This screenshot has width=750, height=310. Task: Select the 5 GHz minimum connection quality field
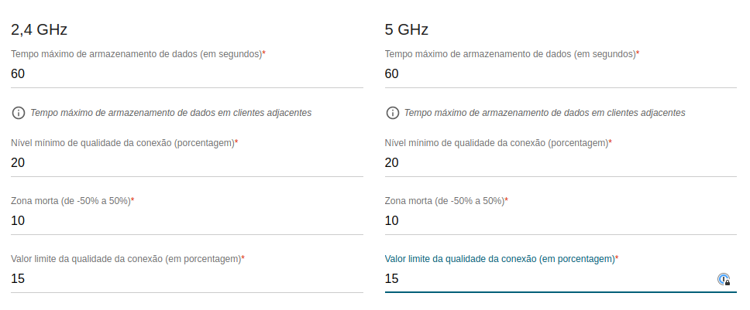(x=561, y=163)
